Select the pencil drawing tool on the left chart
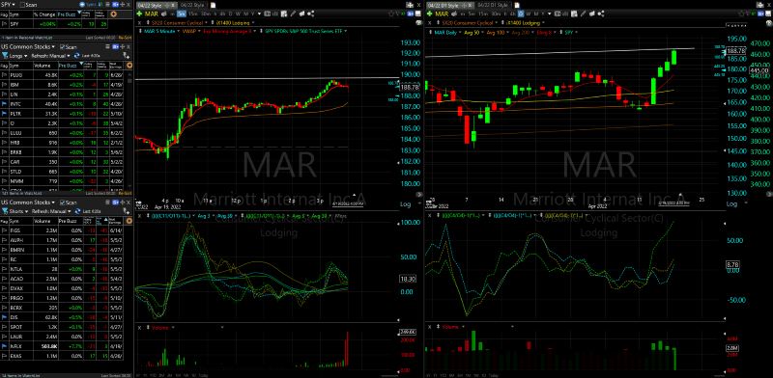 click(293, 13)
